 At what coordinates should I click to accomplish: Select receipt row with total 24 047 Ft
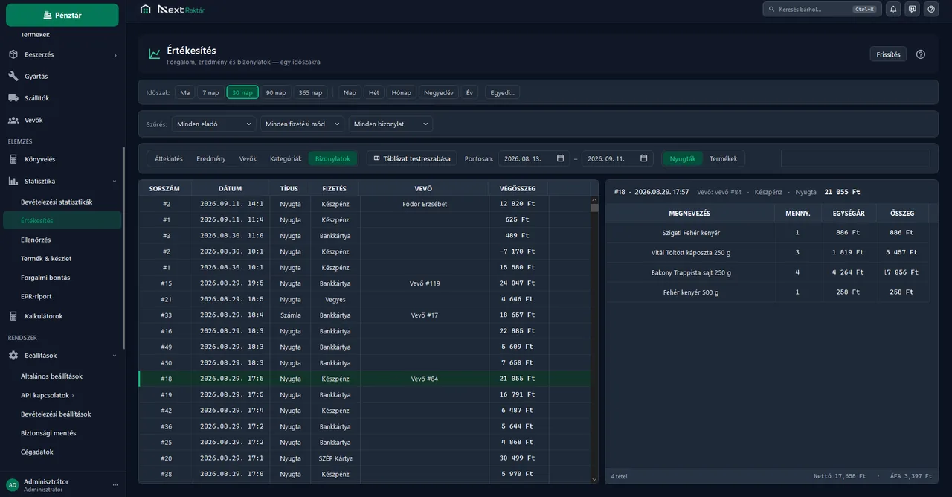tap(364, 283)
